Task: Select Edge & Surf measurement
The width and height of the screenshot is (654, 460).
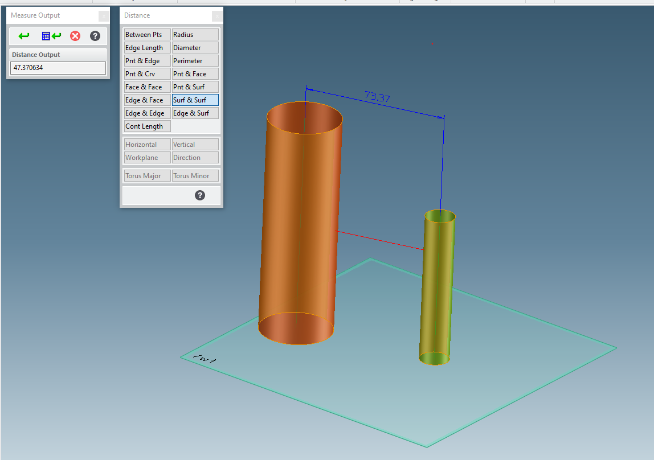Action: (x=195, y=113)
